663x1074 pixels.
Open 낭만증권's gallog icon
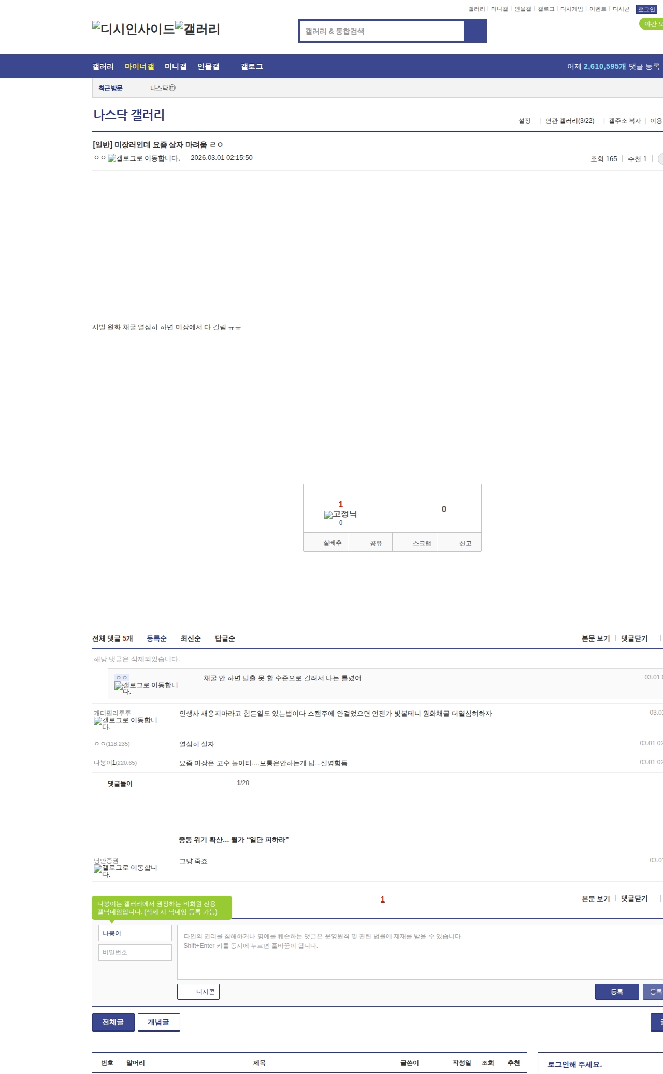pos(125,870)
